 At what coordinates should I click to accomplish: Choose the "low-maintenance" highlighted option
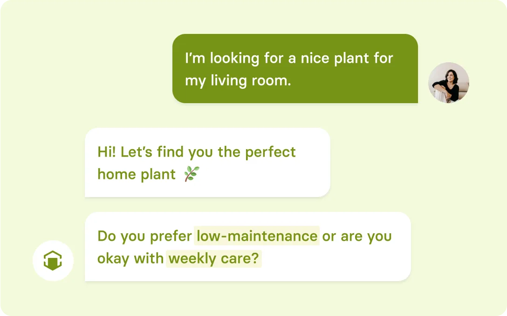257,236
